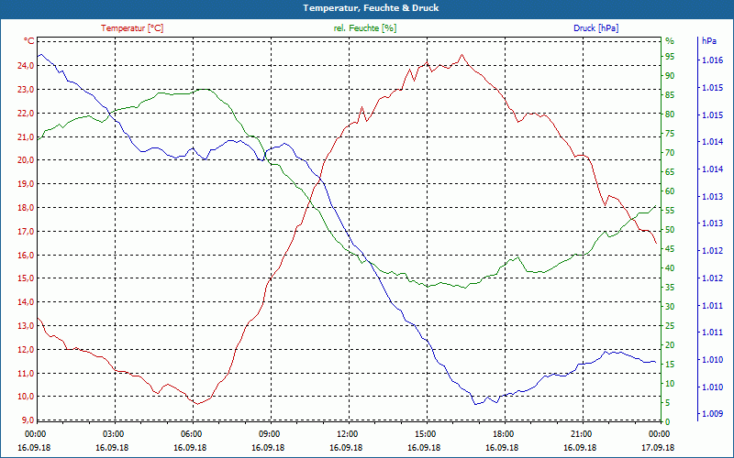Click the "24,0" temperature axis tick
734x458 pixels.
point(26,66)
